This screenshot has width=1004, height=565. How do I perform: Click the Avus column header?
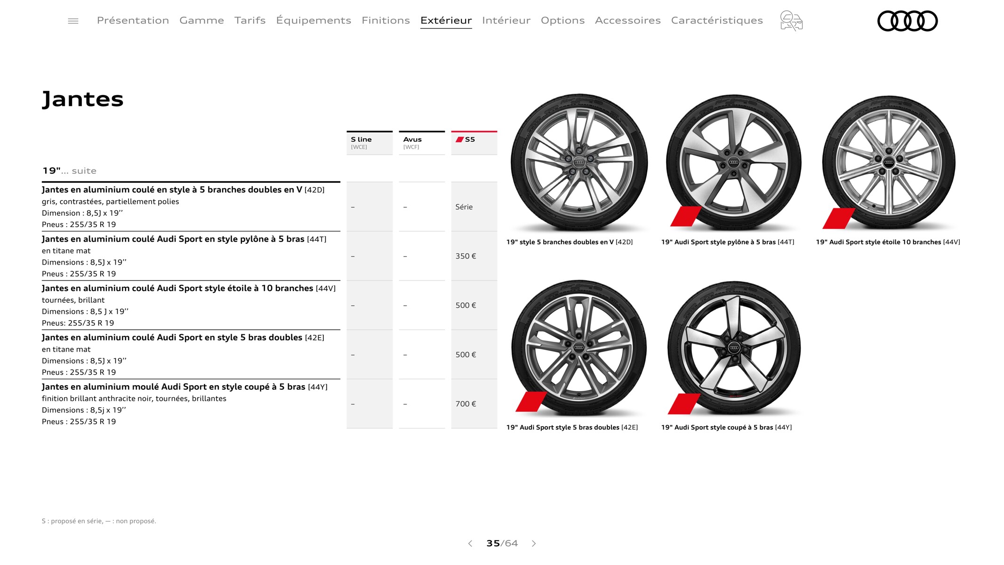[x=422, y=143]
